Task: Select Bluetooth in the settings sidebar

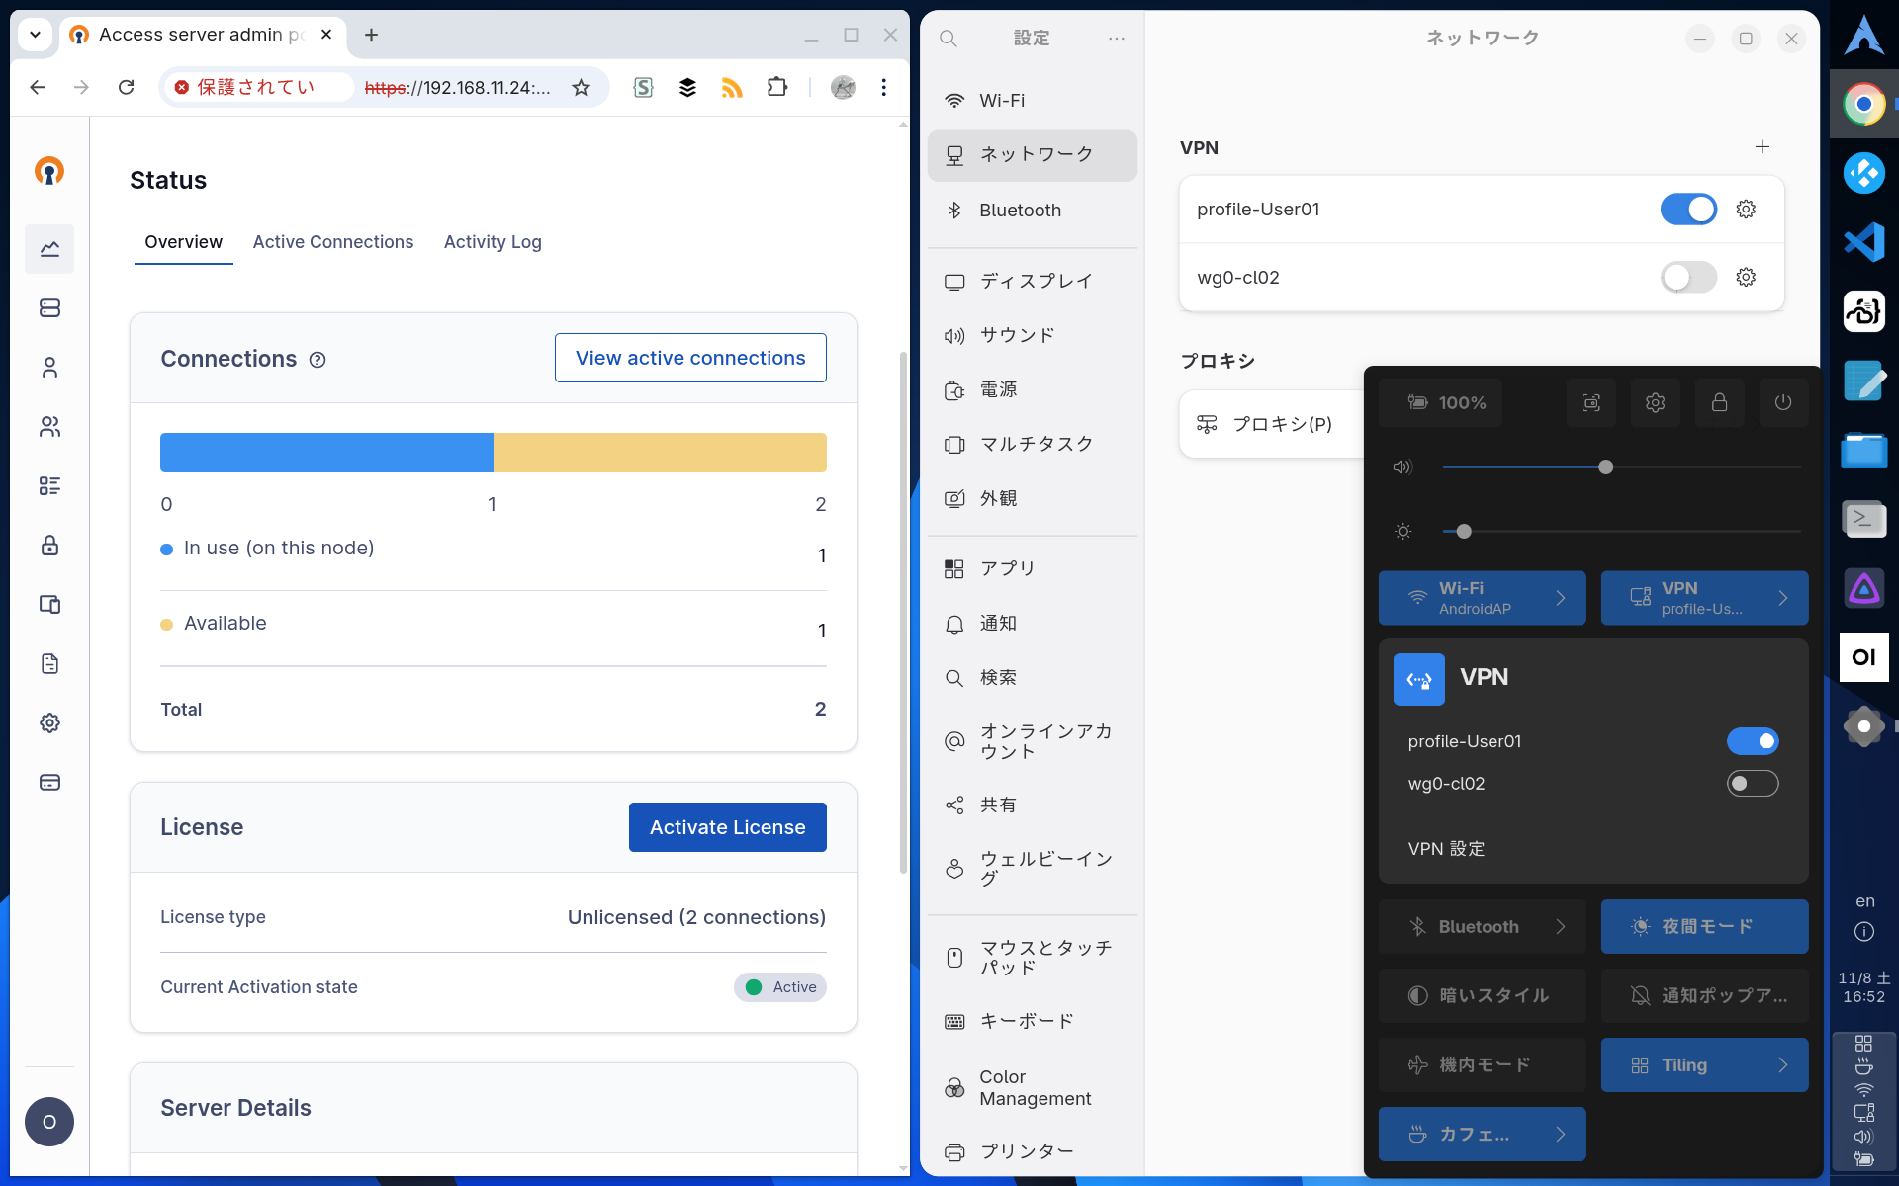Action: pos(1020,211)
